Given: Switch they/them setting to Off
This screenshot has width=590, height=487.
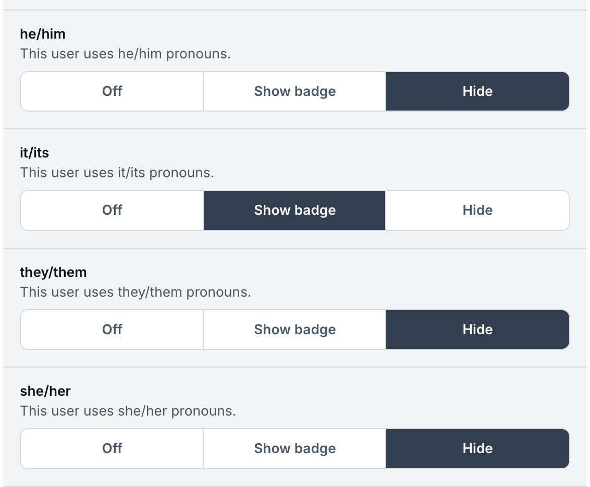Looking at the screenshot, I should click(112, 330).
